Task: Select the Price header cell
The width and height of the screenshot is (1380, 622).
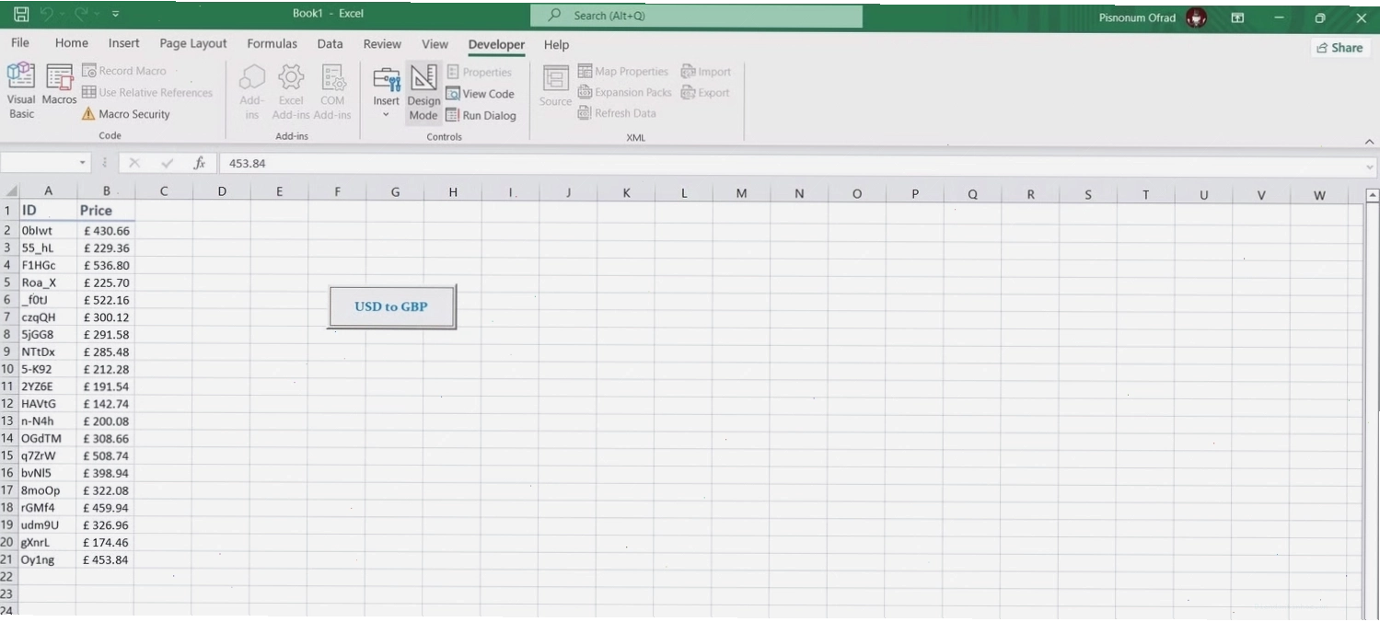Action: click(x=106, y=211)
